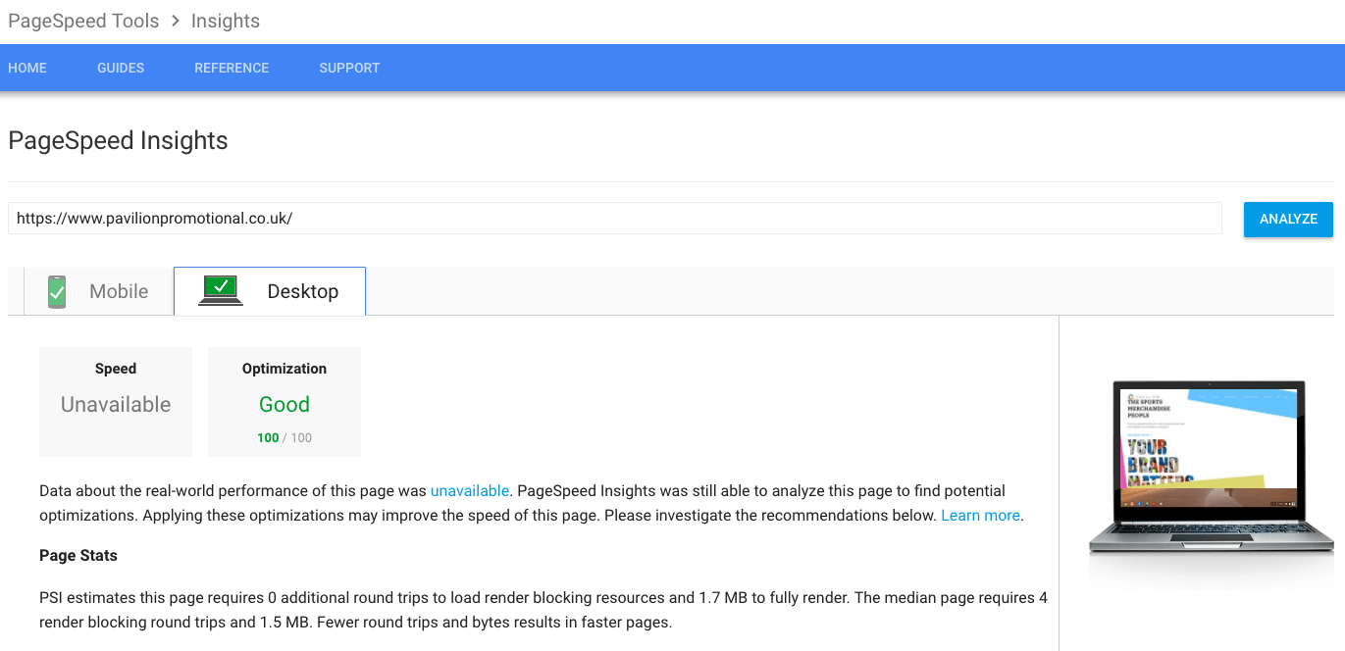The image size is (1345, 651).
Task: Click the ANALYZE button
Action: (1288, 219)
